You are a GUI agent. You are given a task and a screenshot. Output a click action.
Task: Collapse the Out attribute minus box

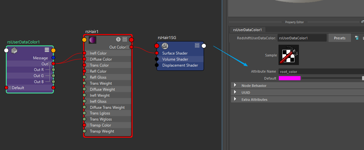point(50,64)
